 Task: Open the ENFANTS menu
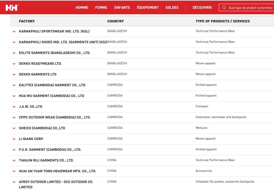[x=122, y=8]
